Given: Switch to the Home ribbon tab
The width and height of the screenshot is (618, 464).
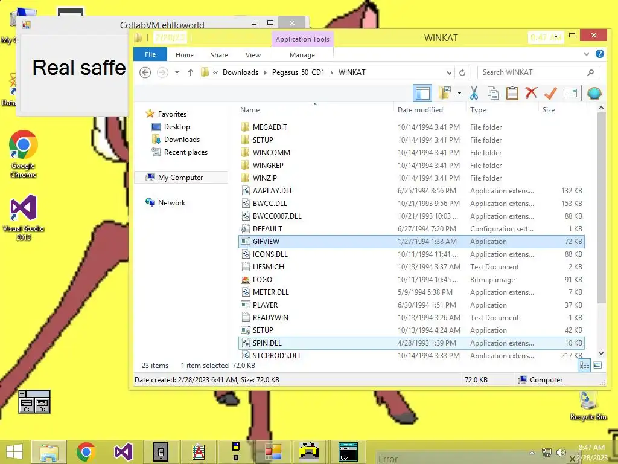Looking at the screenshot, I should pyautogui.click(x=185, y=55).
